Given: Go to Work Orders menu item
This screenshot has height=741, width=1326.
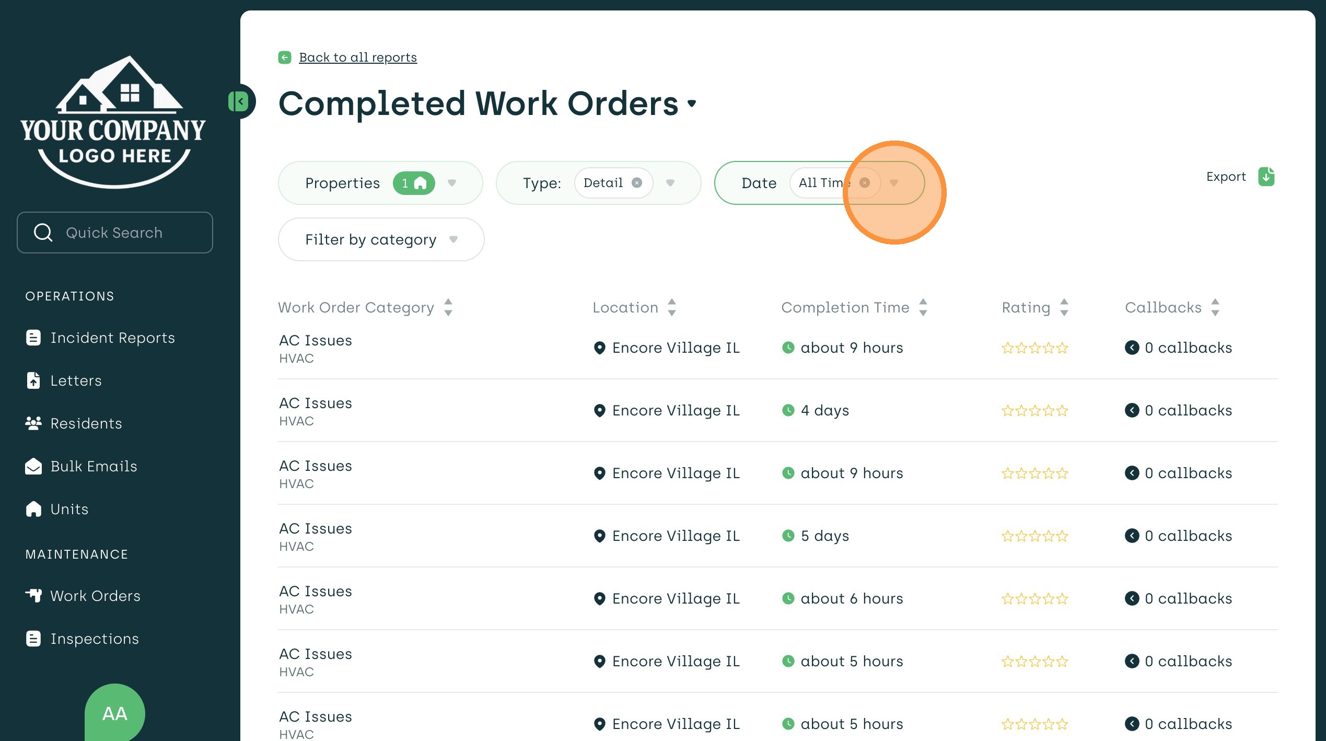Looking at the screenshot, I should click(x=95, y=596).
